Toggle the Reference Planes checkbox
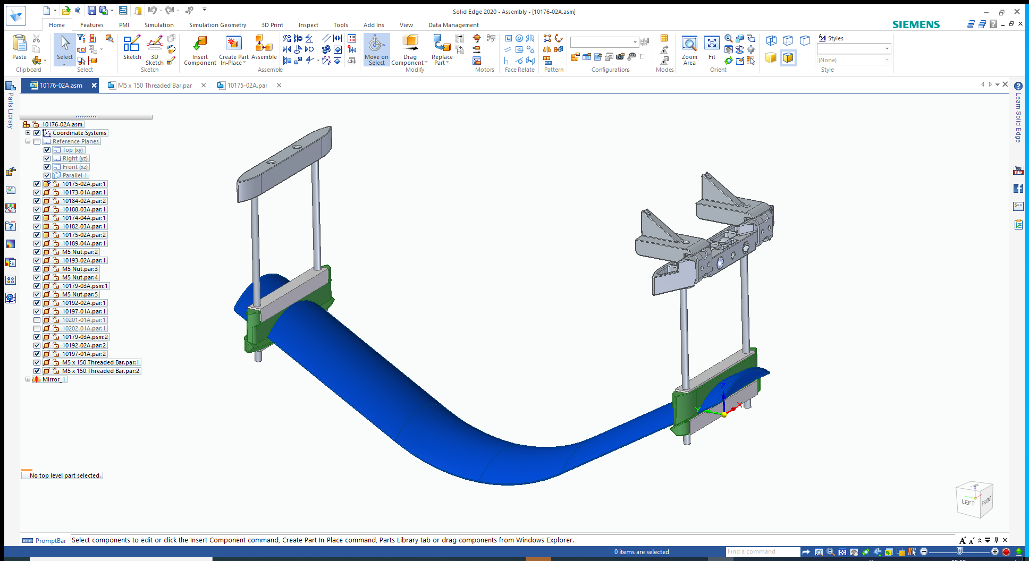The height and width of the screenshot is (561, 1029). [x=37, y=141]
